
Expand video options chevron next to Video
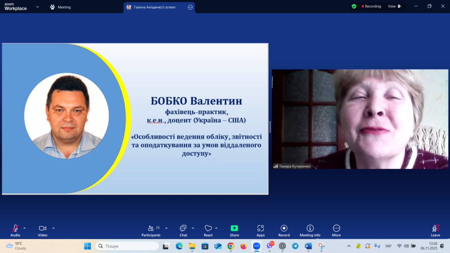click(53, 228)
